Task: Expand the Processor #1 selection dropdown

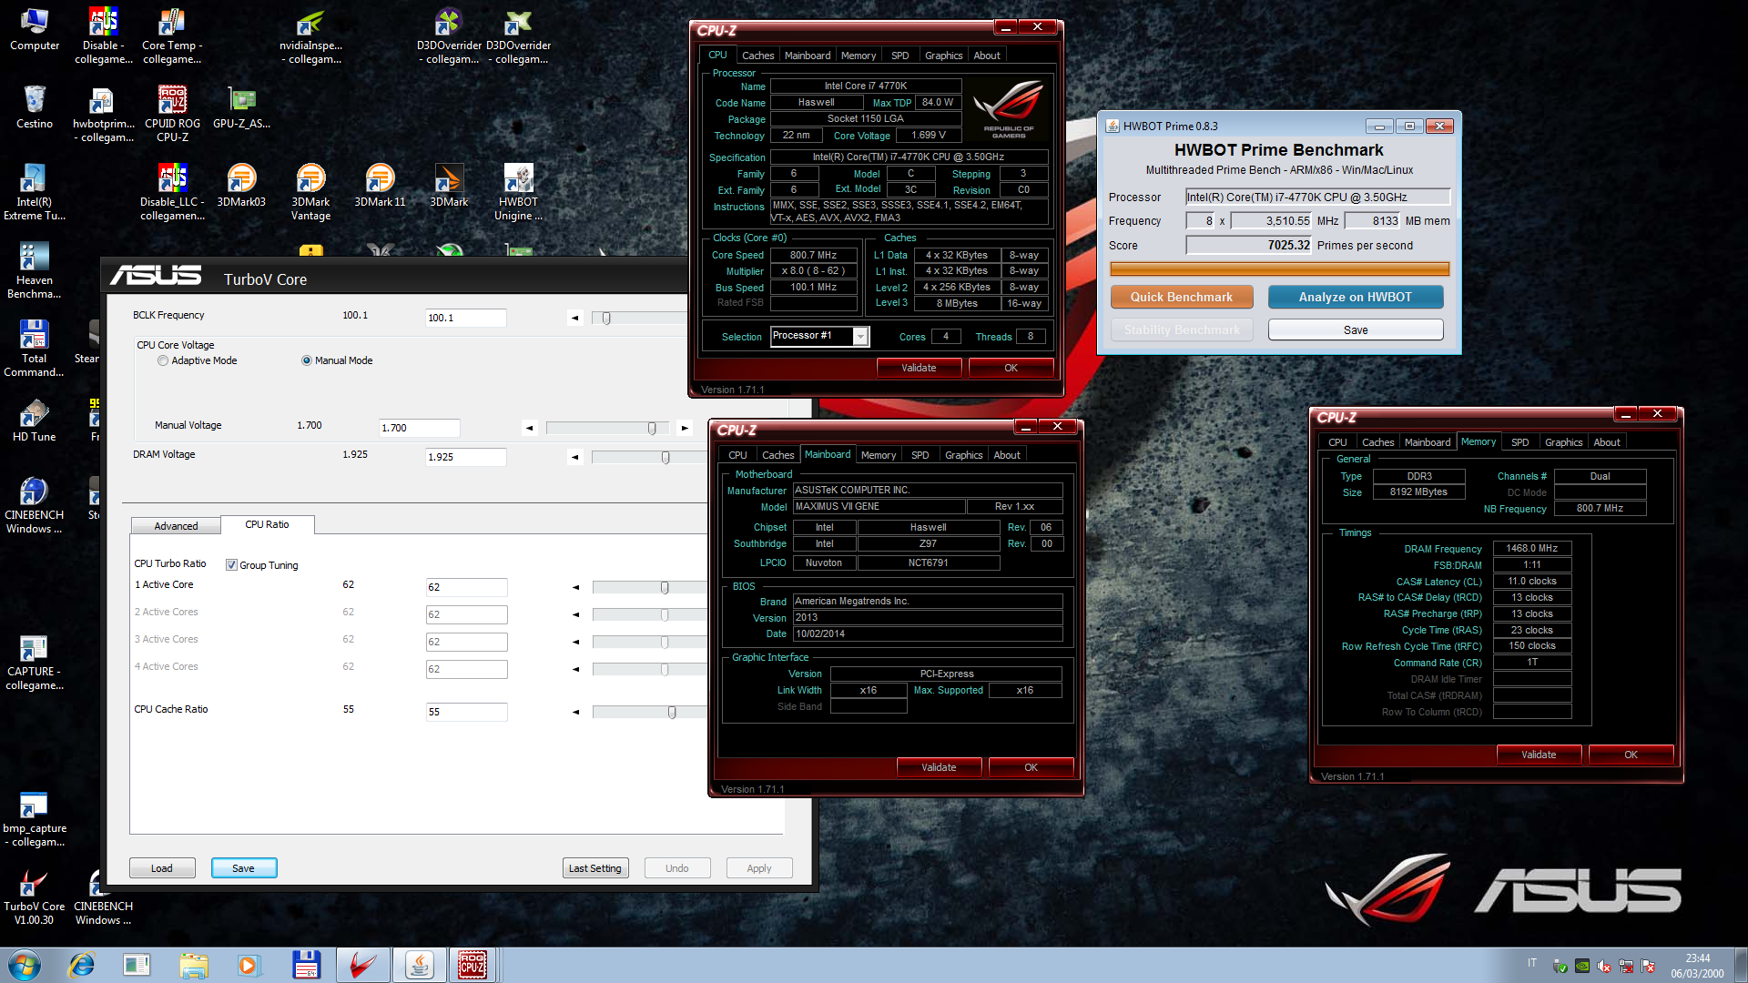Action: (x=860, y=336)
